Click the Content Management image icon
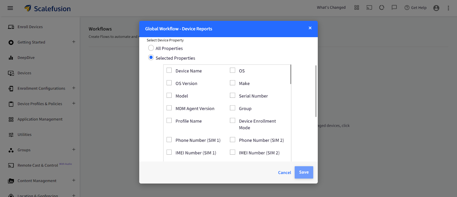The width and height of the screenshot is (457, 197). click(11, 181)
